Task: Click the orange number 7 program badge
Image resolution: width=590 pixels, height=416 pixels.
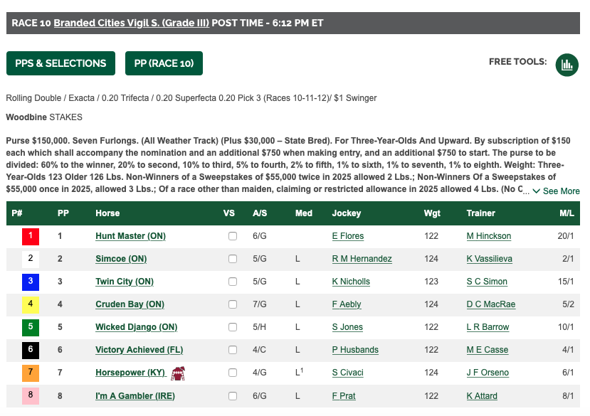Action: coord(31,373)
